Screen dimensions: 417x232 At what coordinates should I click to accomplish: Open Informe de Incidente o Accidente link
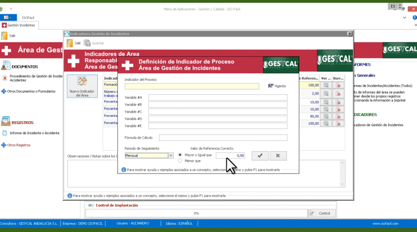[x=35, y=133]
